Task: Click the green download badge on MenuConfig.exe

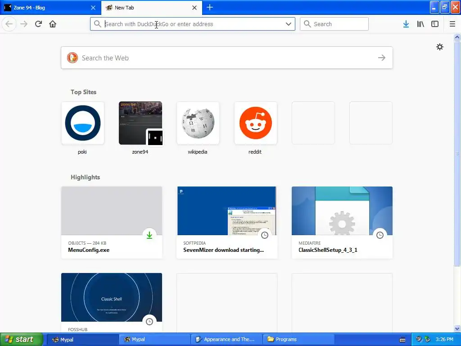Action: (x=149, y=235)
